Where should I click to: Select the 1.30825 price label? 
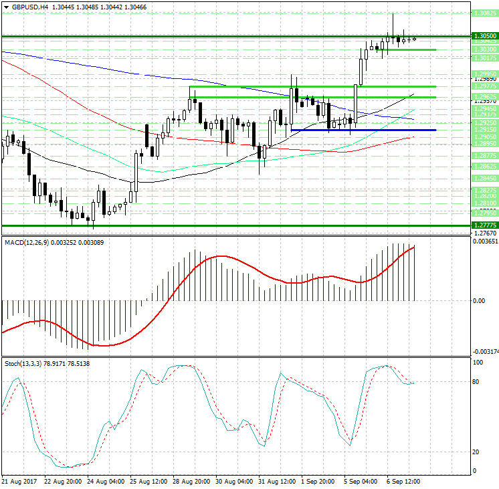pyautogui.click(x=484, y=13)
